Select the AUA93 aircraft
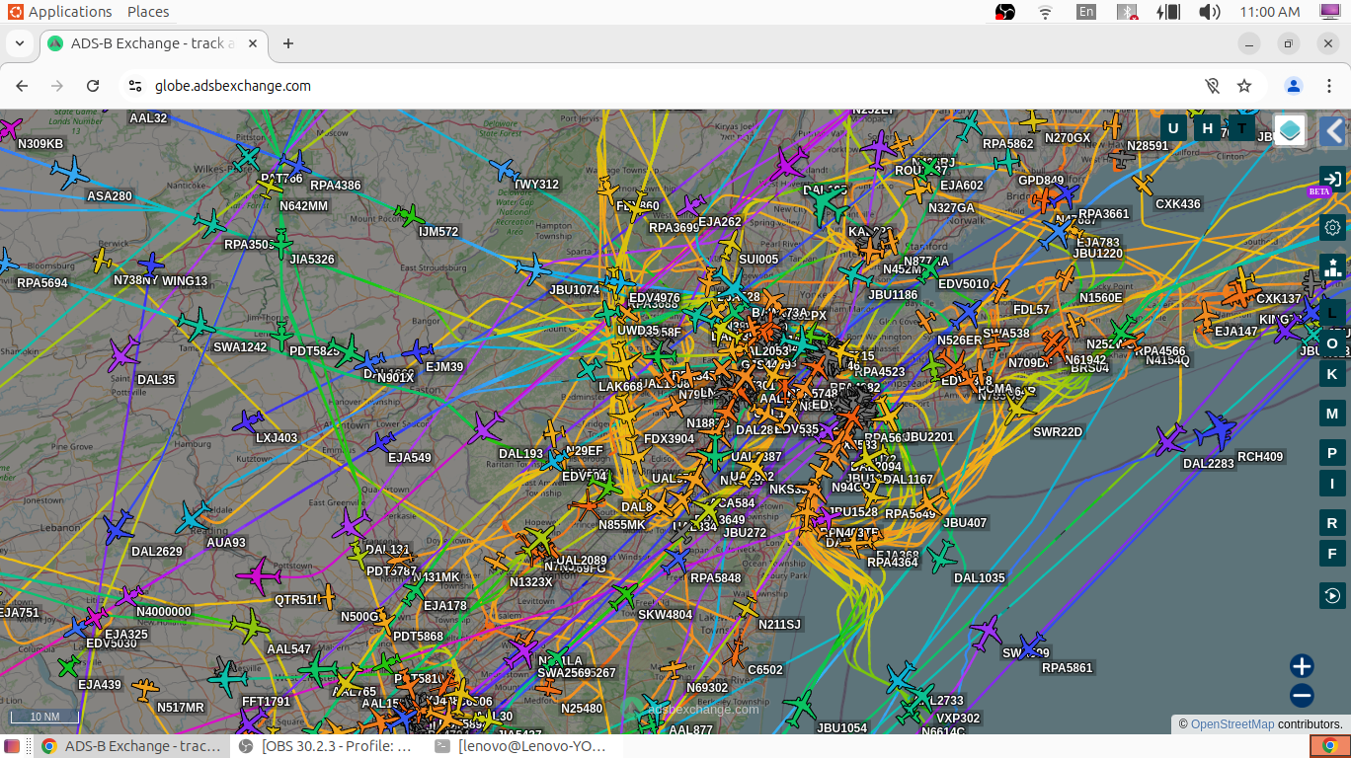The height and width of the screenshot is (758, 1351). pyautogui.click(x=193, y=515)
